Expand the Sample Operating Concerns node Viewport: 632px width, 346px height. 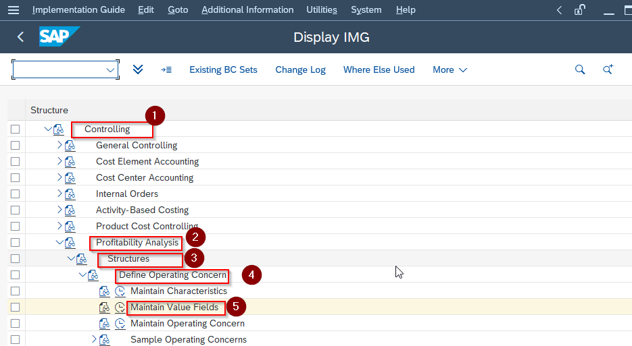pyautogui.click(x=94, y=339)
